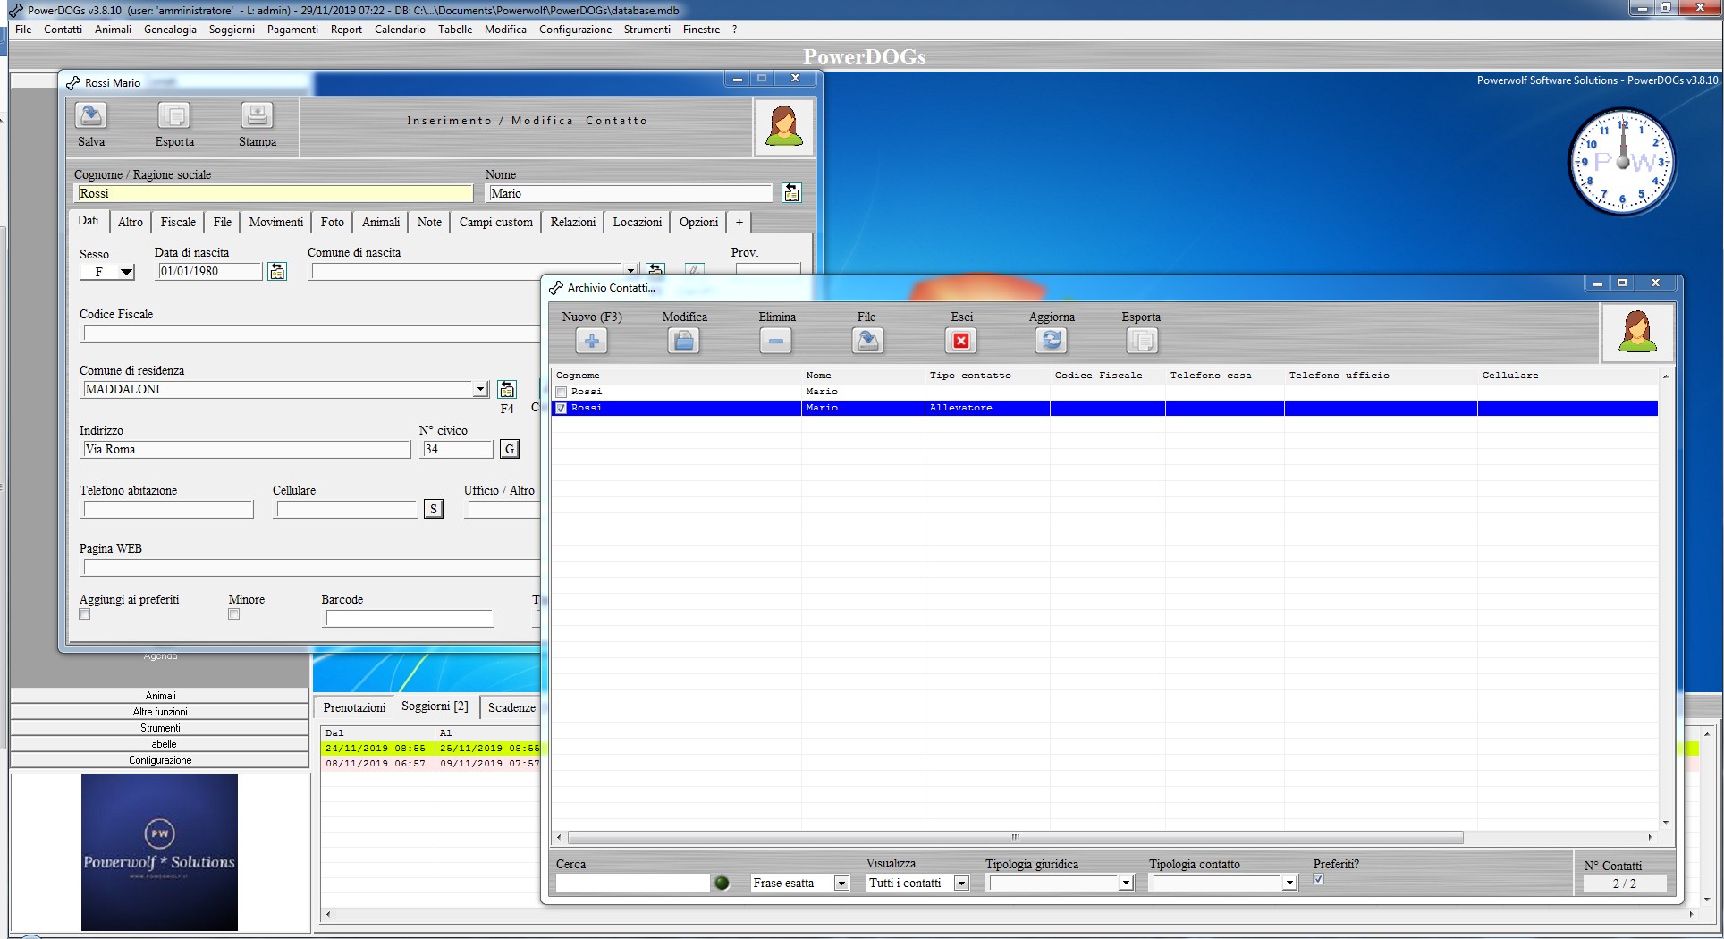Switch to the Fiscale tab
The image size is (1724, 939).
[x=178, y=222]
